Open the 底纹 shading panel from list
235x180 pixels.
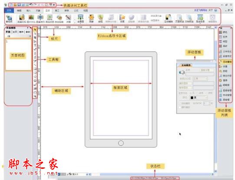(x=223, y=46)
